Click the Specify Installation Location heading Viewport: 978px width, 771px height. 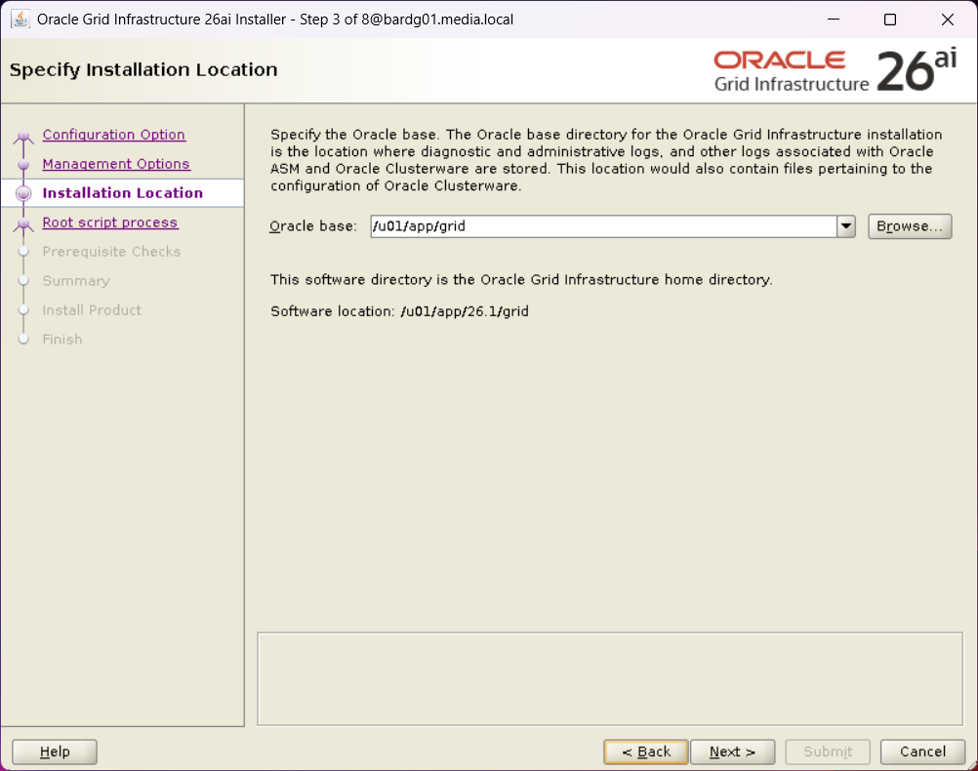143,70
